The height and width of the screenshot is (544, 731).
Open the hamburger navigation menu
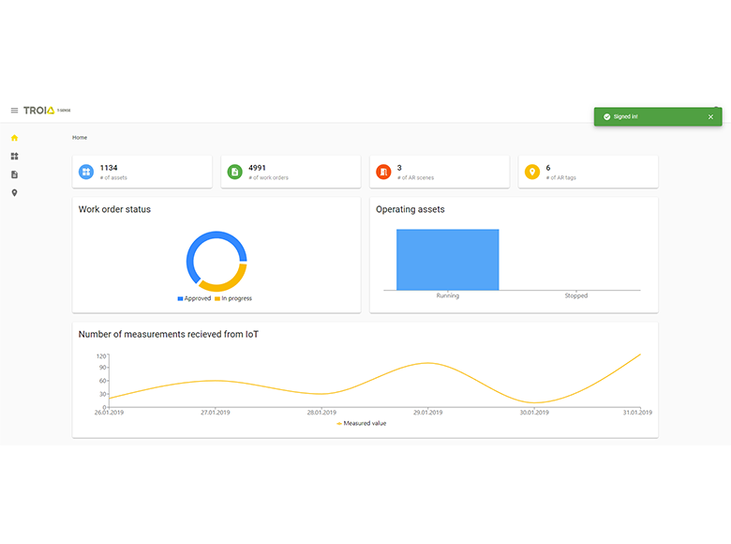(x=14, y=111)
